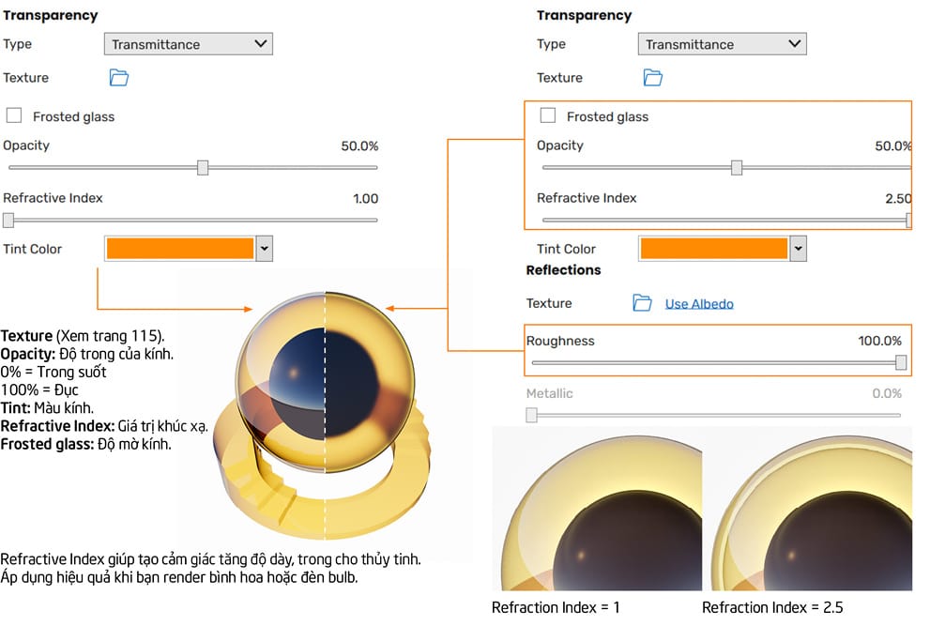Click right orange Tint Color swatch
Image resolution: width=930 pixels, height=626 pixels.
point(713,249)
